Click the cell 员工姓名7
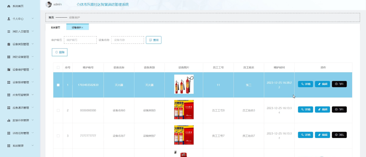The image size is (366, 157). (x=249, y=136)
